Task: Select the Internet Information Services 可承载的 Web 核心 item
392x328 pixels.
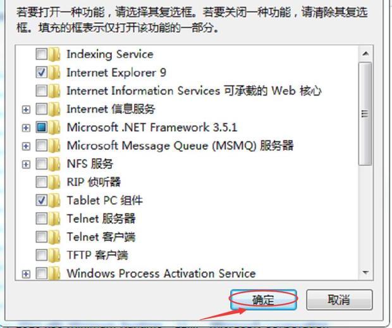Action: (x=194, y=91)
